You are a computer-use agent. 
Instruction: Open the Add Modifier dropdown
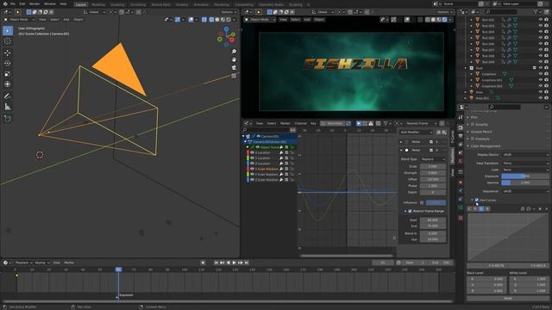(x=416, y=132)
